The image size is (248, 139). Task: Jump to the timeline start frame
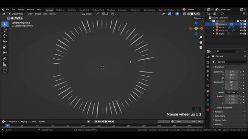point(96,122)
